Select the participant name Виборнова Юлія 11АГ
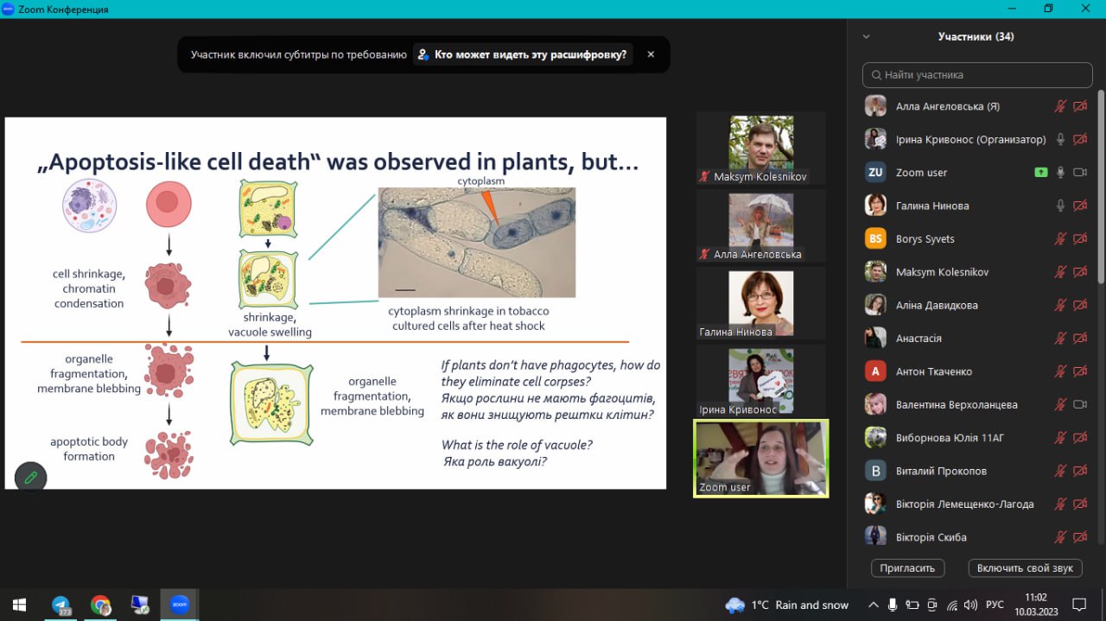Viewport: 1106px width, 621px height. click(950, 438)
